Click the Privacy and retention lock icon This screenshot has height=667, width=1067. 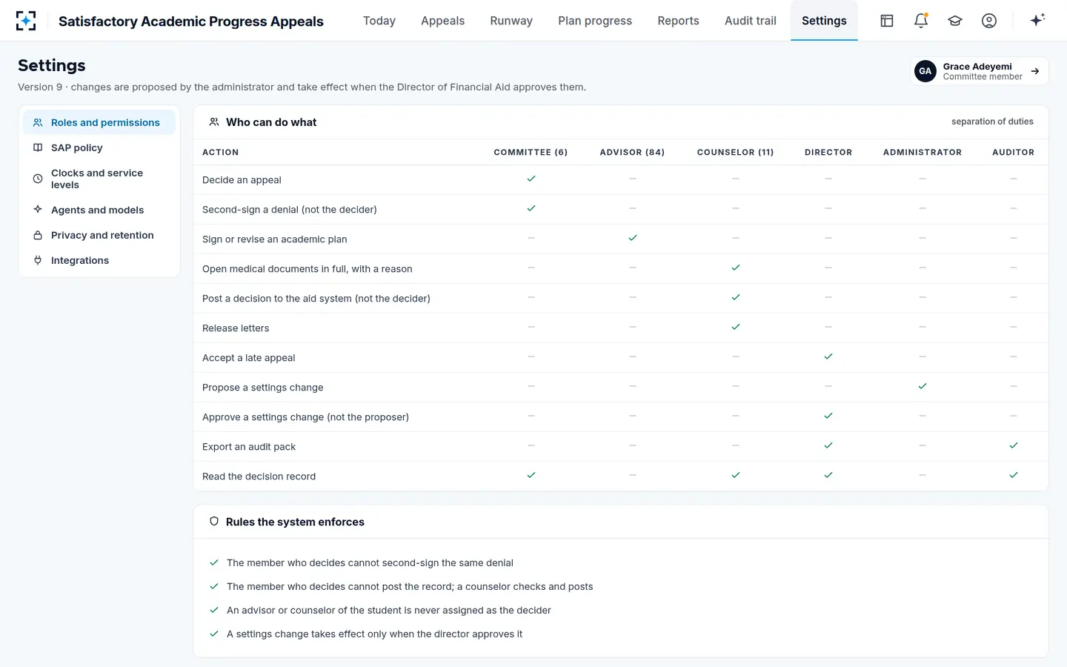click(x=38, y=235)
